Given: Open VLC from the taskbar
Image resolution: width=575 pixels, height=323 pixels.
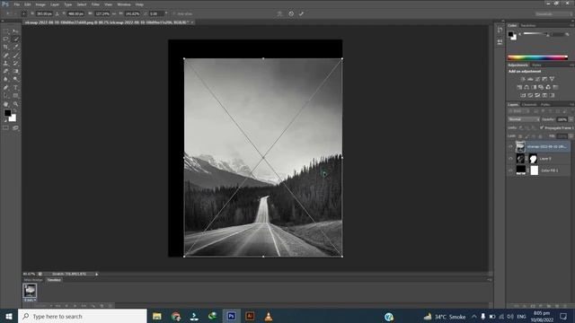Looking at the screenshot, I should [x=269, y=316].
